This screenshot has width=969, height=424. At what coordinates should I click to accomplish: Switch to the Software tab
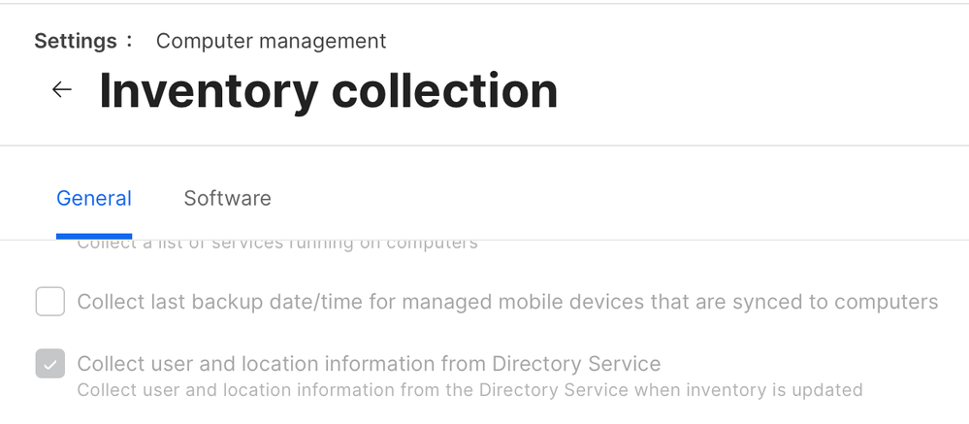pos(227,198)
